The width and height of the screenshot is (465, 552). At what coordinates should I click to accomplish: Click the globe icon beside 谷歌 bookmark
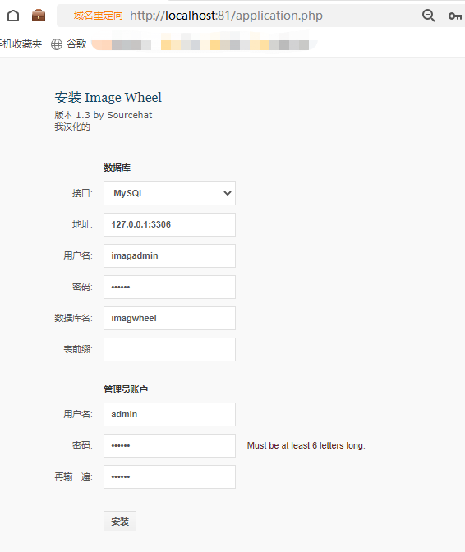pos(57,44)
